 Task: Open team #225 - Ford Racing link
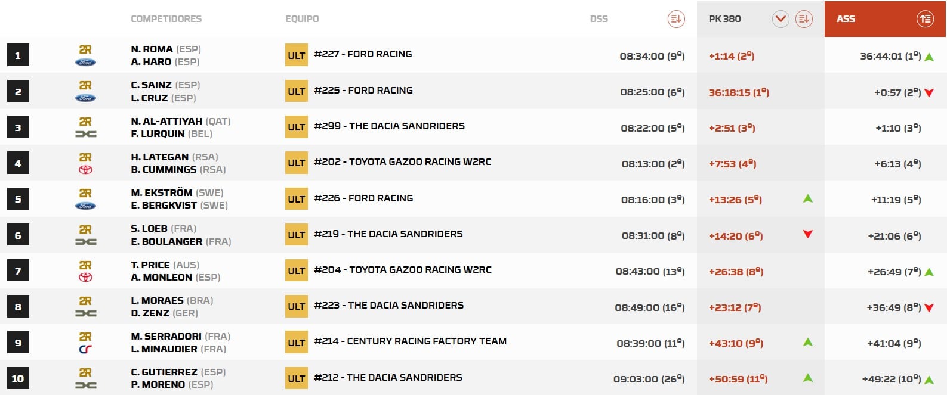[363, 91]
